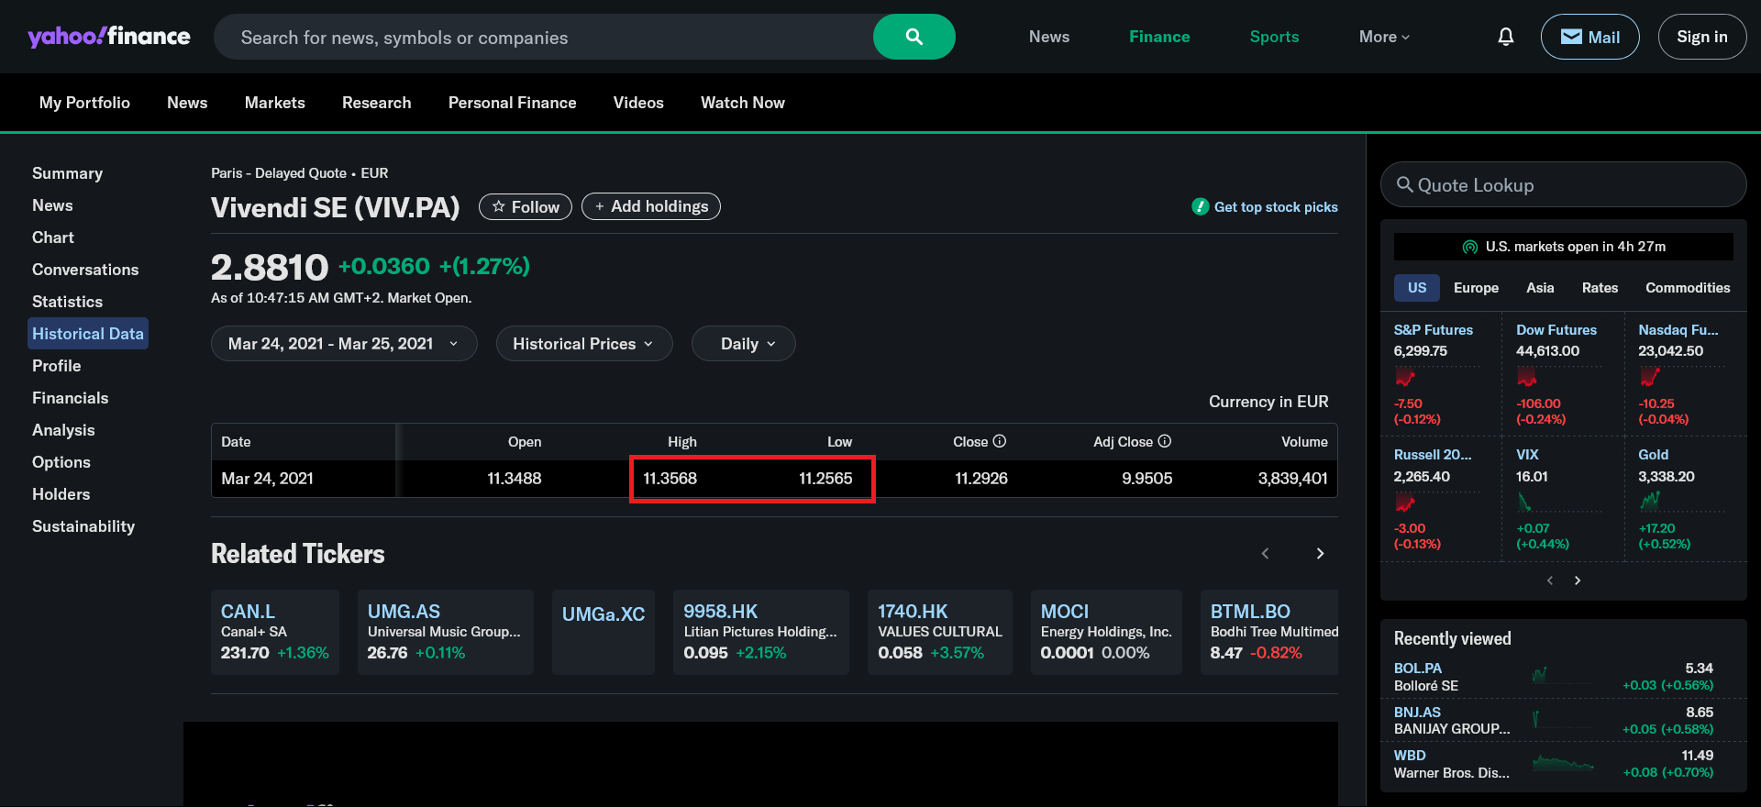Open the Historical Prices dropdown
This screenshot has width=1761, height=807.
[584, 344]
